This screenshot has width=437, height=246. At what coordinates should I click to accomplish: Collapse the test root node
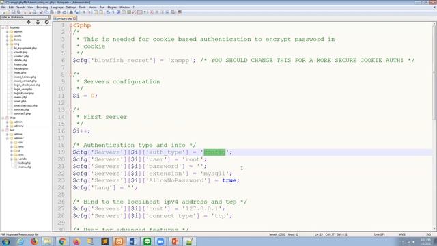[3, 130]
